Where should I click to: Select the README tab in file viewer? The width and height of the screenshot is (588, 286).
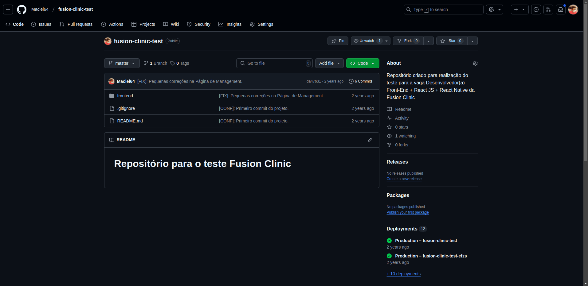click(122, 140)
